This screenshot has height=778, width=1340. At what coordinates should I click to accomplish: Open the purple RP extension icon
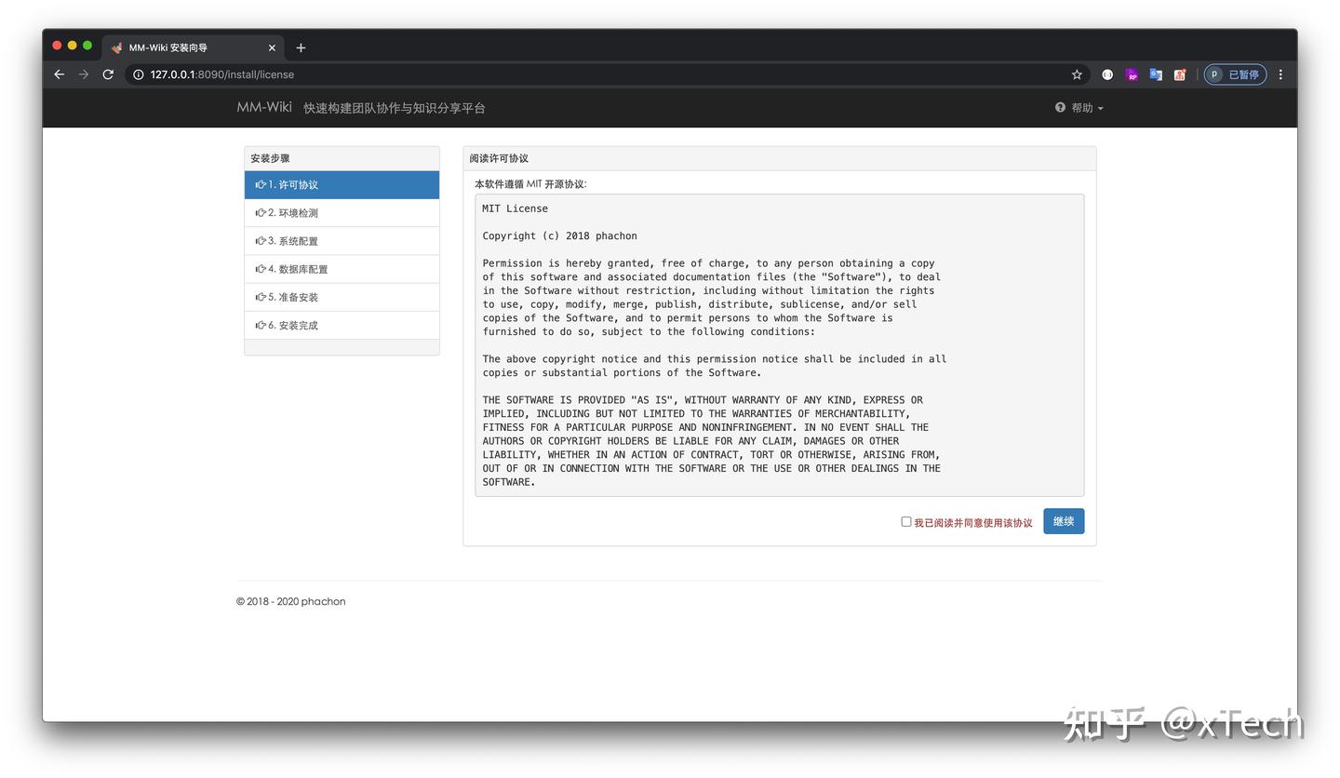pos(1132,74)
